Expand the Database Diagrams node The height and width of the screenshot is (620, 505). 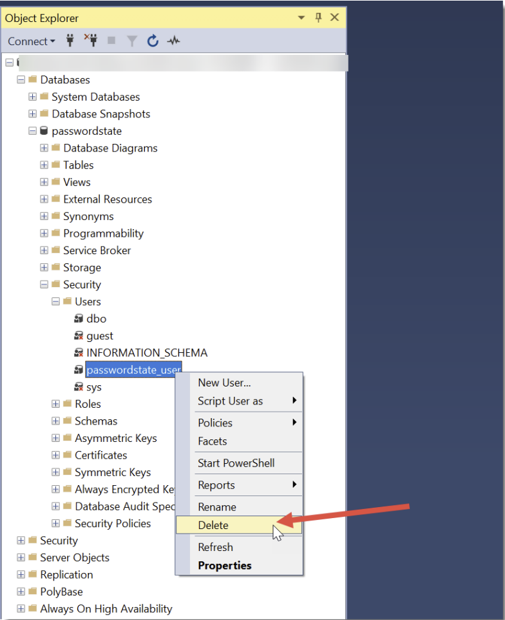pos(44,148)
